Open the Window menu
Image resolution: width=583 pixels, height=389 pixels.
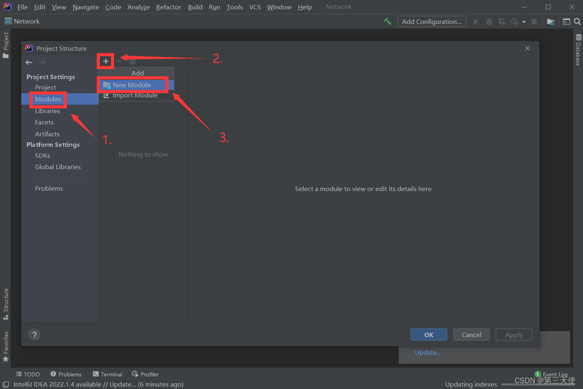(279, 7)
